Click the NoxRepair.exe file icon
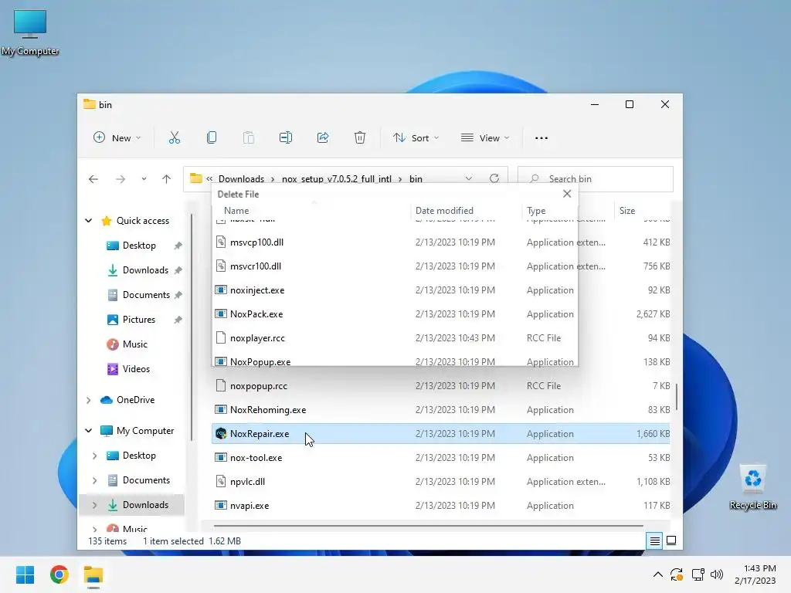Image resolution: width=791 pixels, height=593 pixels. click(221, 434)
